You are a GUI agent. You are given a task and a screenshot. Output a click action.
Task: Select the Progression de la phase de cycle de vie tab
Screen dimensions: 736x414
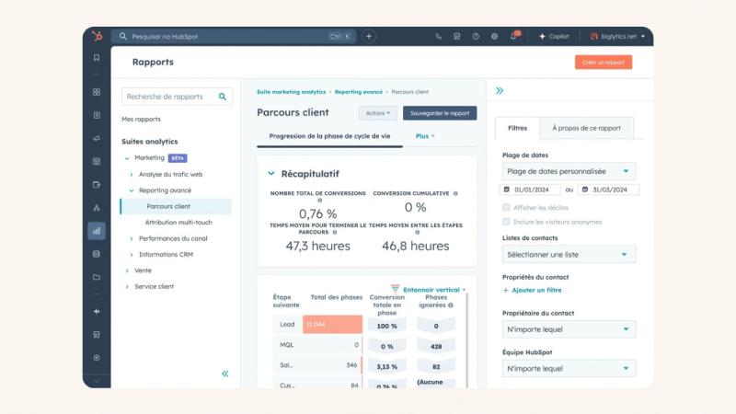pyautogui.click(x=329, y=136)
